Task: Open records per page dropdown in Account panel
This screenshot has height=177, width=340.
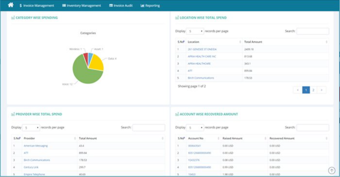Action: tap(195, 128)
